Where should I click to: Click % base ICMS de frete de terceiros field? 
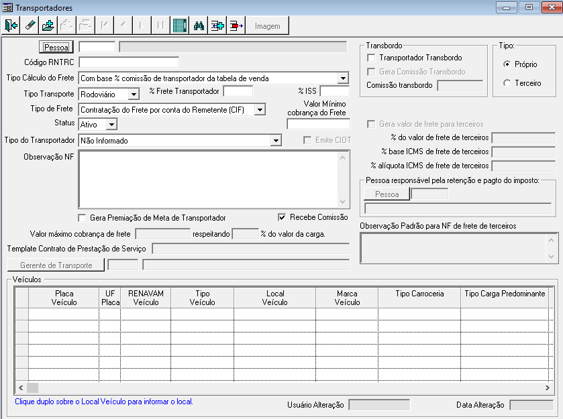click(523, 152)
